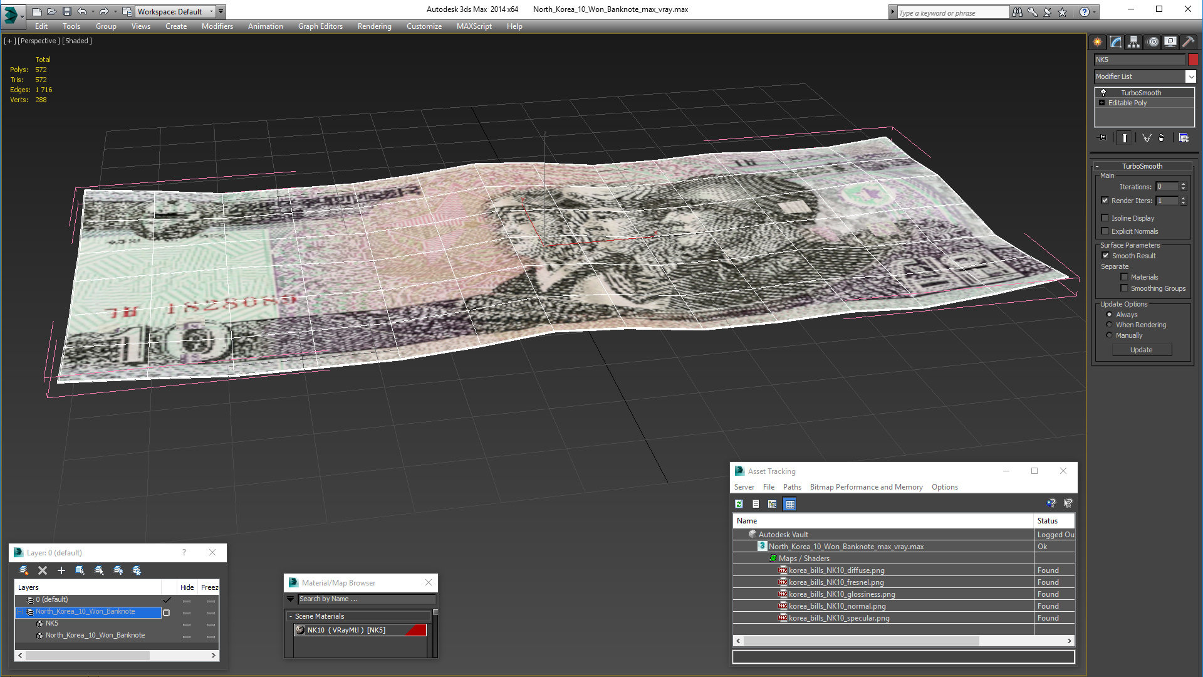Collapse North_Korea_10_Won_Banknote layer tree
1203x677 pixels.
[20, 612]
